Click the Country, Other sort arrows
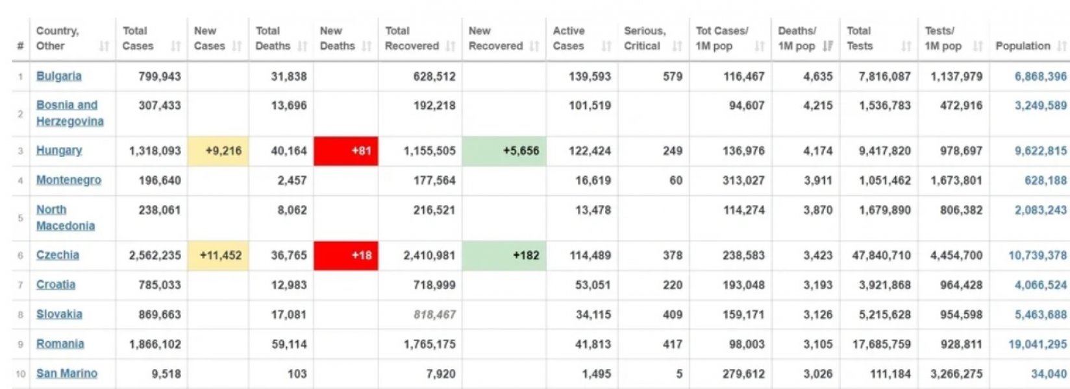The height and width of the screenshot is (389, 1070). (x=104, y=47)
